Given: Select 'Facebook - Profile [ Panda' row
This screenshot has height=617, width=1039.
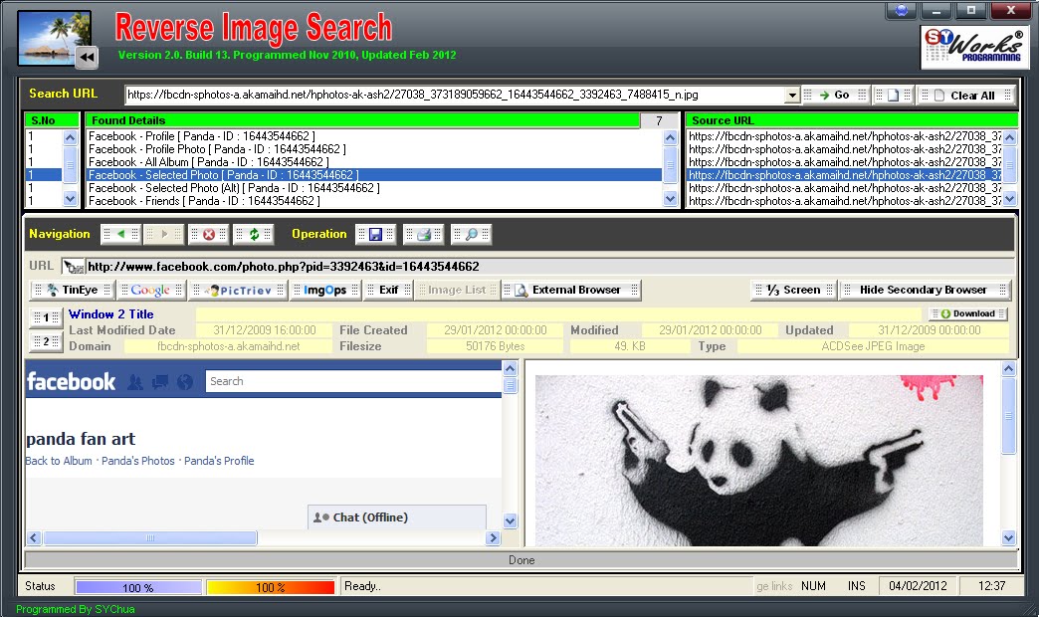Looking at the screenshot, I should point(374,136).
